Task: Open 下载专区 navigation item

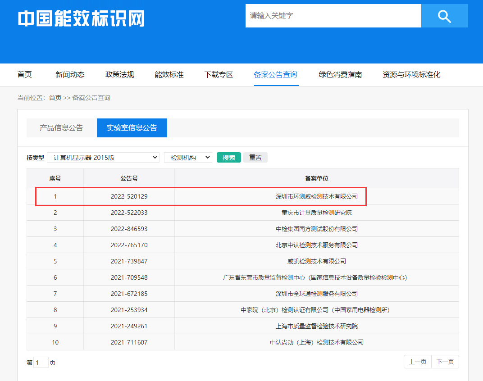Action: (219, 75)
